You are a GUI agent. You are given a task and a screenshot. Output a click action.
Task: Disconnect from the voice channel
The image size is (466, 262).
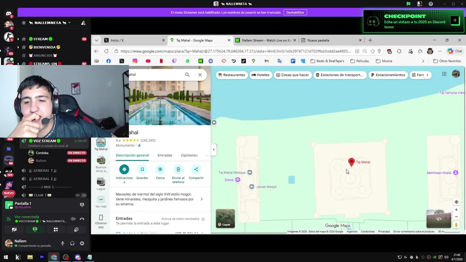(82, 219)
